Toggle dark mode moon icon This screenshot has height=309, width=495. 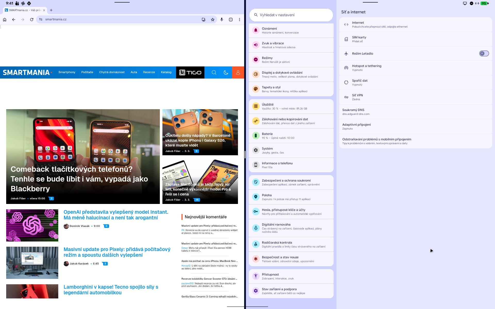[226, 72]
